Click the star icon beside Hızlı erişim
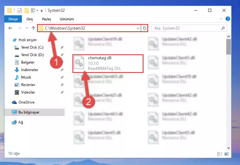Image resolution: width=240 pixels, height=165 pixels. 15,40
